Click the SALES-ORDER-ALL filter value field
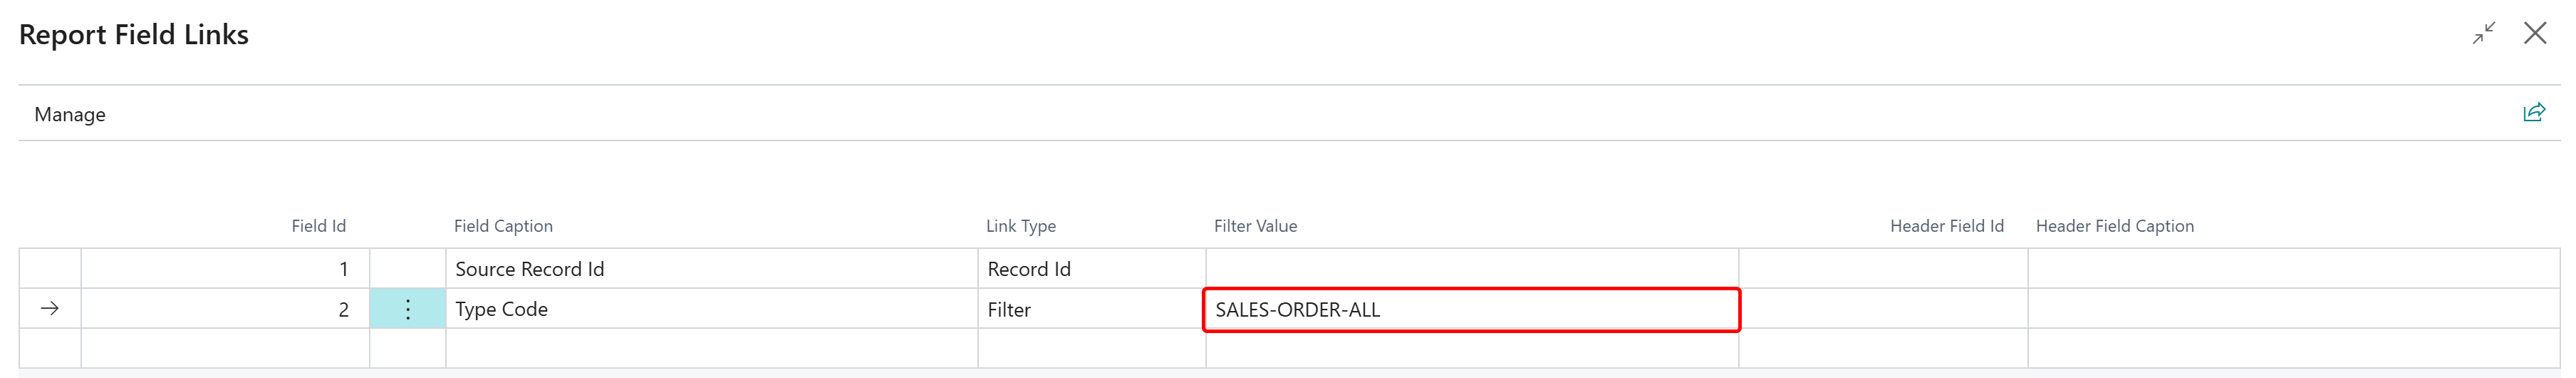This screenshot has width=2576, height=378. (x=1470, y=310)
